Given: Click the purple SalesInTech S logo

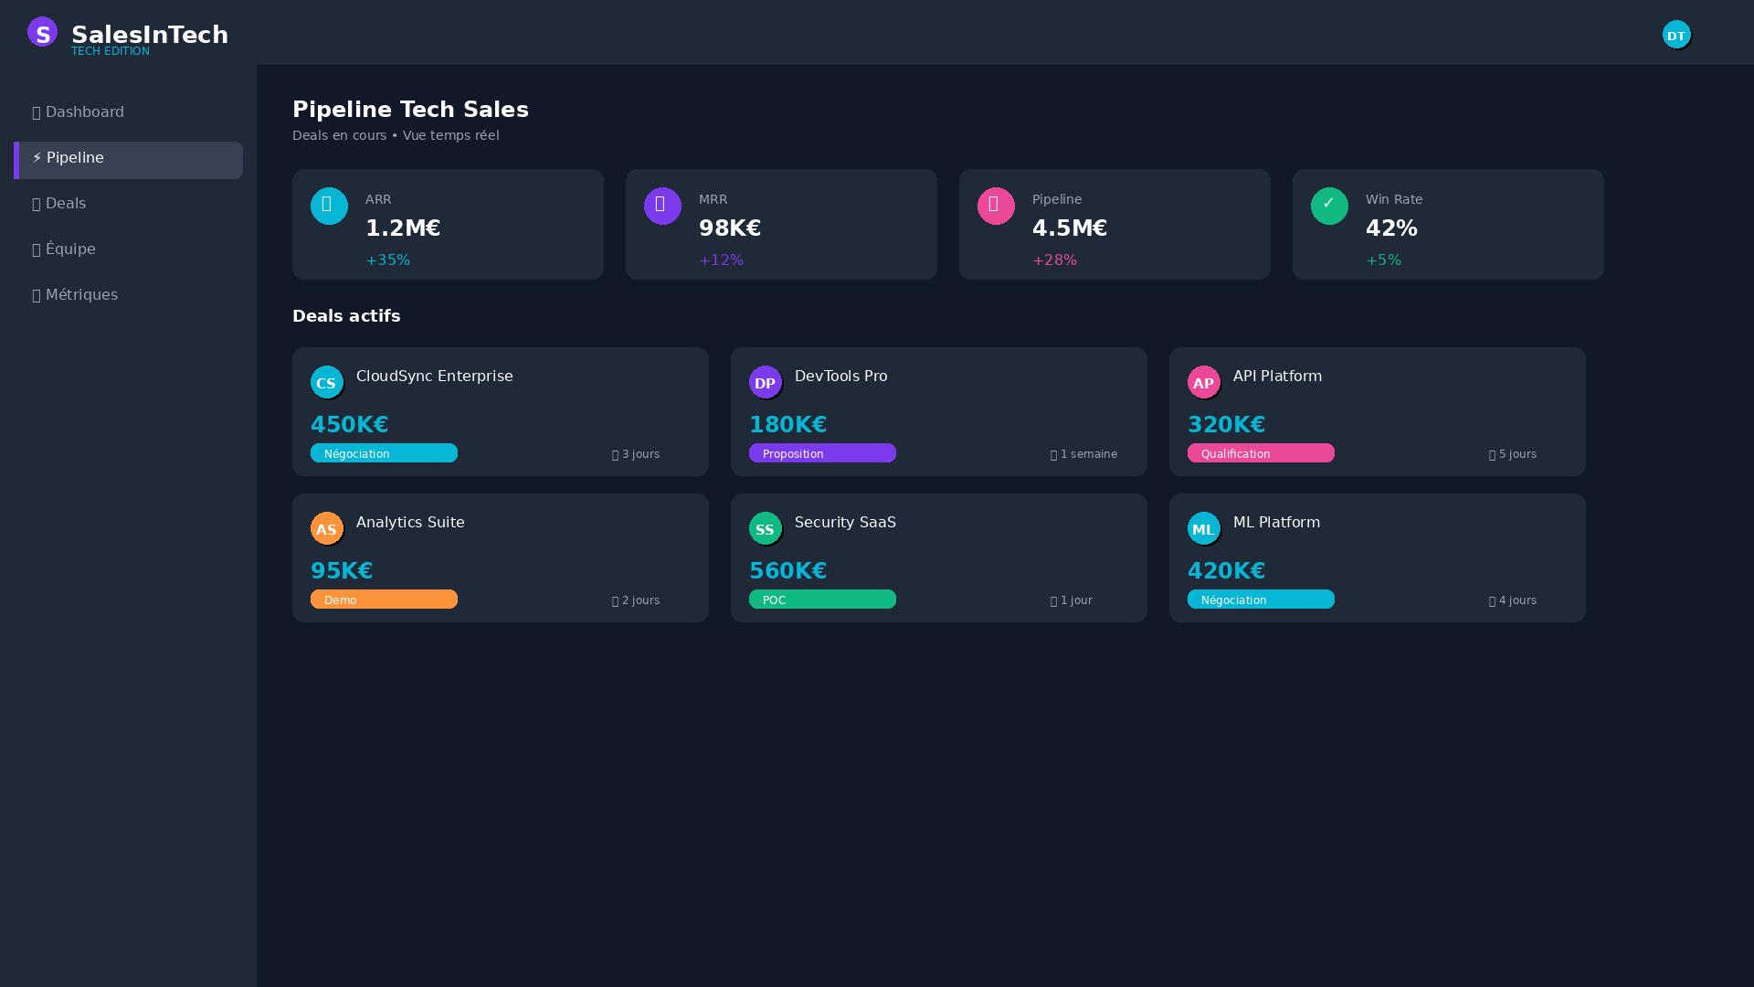Looking at the screenshot, I should pos(42,32).
